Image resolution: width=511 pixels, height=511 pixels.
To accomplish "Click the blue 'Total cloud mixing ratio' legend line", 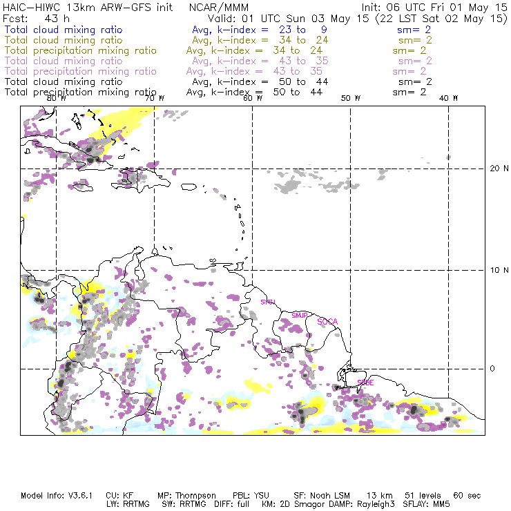I will (x=64, y=30).
